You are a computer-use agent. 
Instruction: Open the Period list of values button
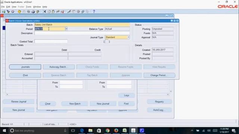pyautogui.click(x=66, y=29)
